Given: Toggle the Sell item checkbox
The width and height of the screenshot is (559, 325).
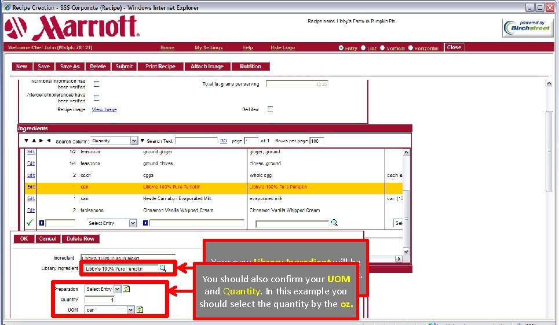Looking at the screenshot, I should [x=270, y=109].
